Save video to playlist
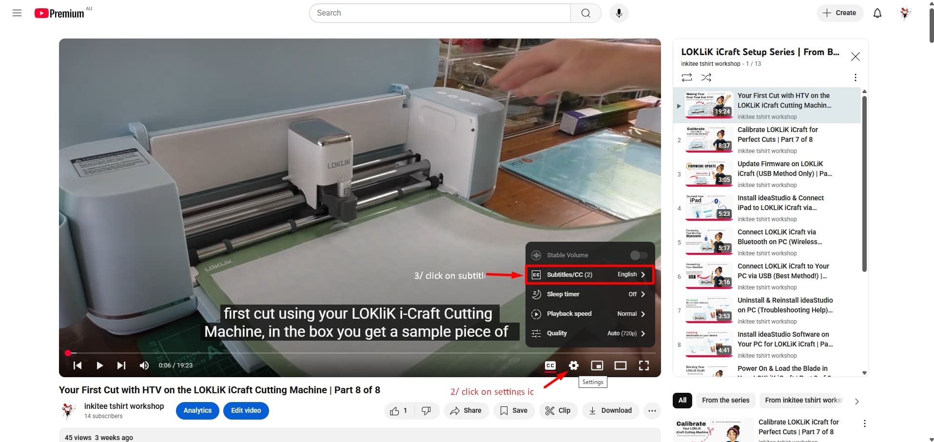Viewport: 934px width, 442px height. (514, 411)
